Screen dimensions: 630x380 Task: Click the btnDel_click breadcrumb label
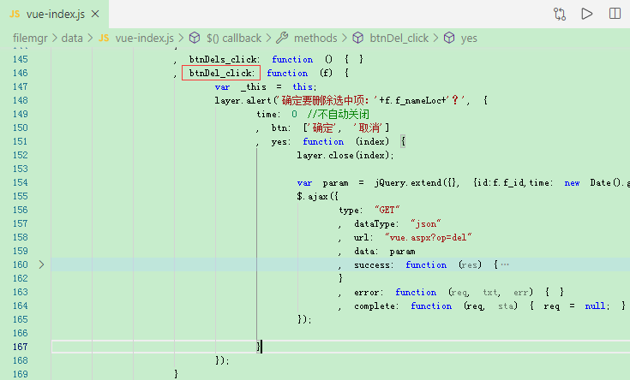click(399, 39)
